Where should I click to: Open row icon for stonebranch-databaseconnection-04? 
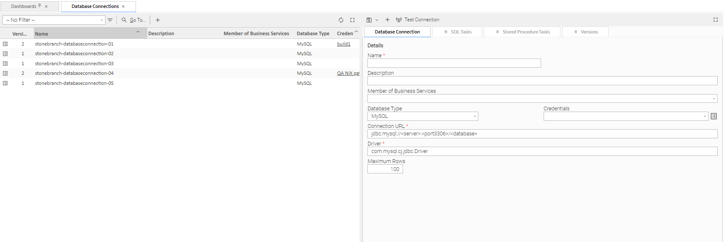pyautogui.click(x=5, y=73)
